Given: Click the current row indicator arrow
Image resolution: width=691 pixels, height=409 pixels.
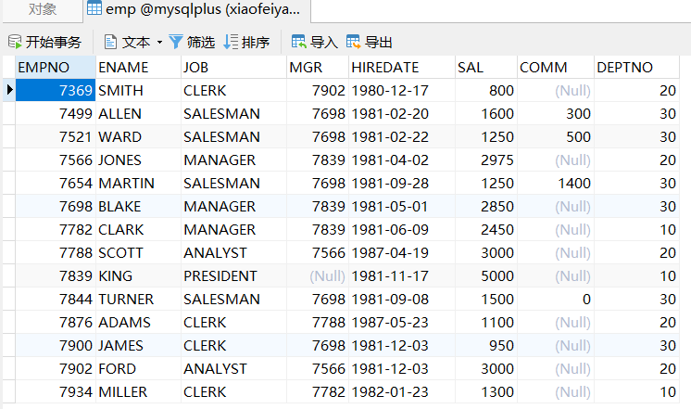Looking at the screenshot, I should [x=9, y=90].
